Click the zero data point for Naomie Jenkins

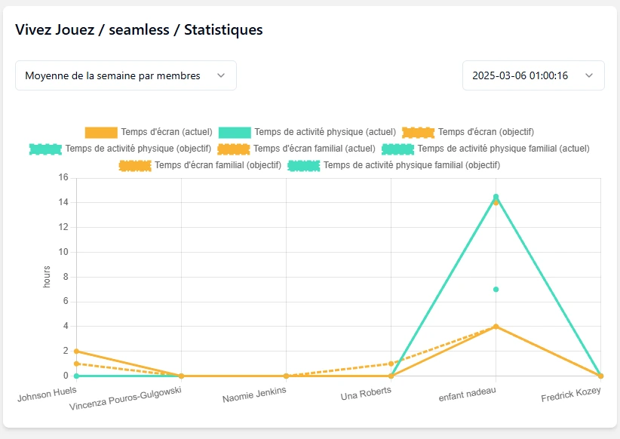[x=287, y=376]
